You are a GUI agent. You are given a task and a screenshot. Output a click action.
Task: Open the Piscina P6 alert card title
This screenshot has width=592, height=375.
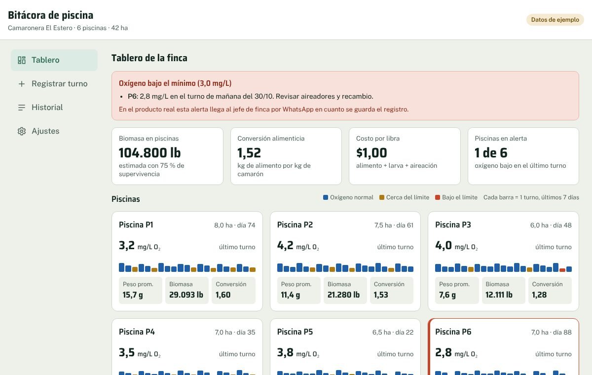[x=453, y=332]
